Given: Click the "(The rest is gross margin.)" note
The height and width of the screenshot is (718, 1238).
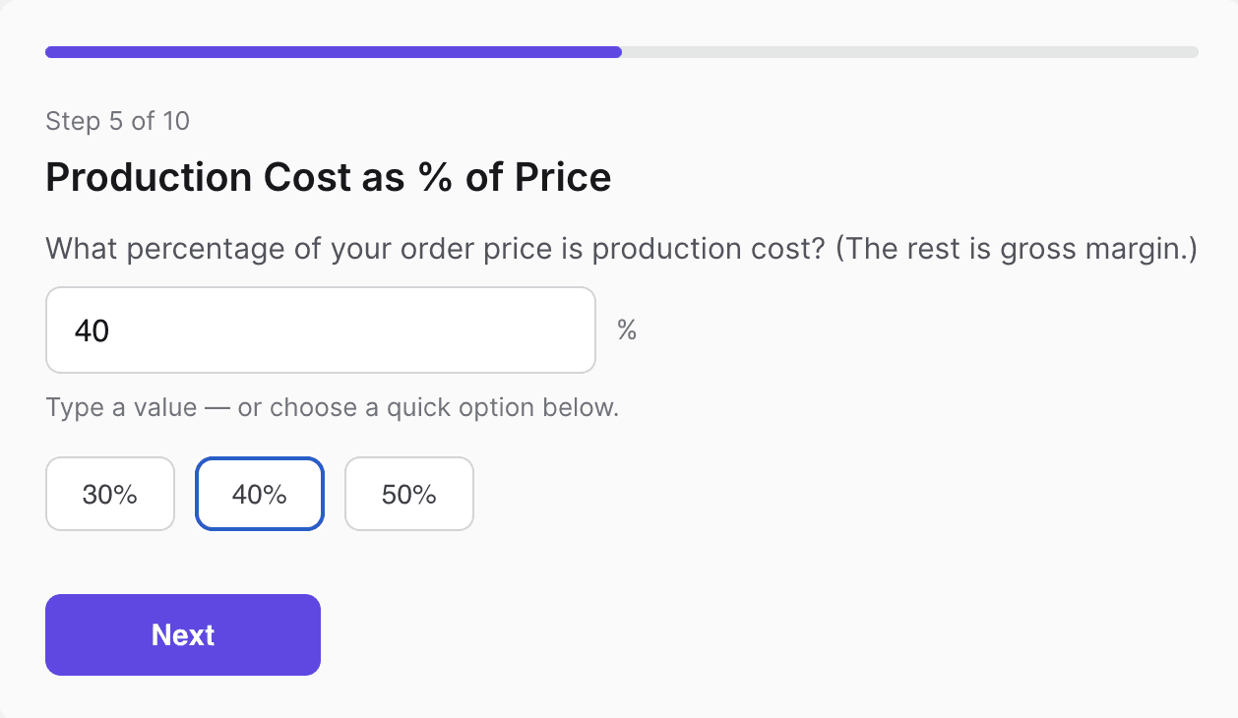Looking at the screenshot, I should 1017,248.
